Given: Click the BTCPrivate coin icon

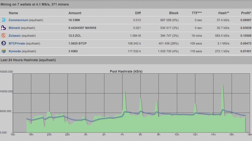Looking at the screenshot, I should (x=4, y=43).
